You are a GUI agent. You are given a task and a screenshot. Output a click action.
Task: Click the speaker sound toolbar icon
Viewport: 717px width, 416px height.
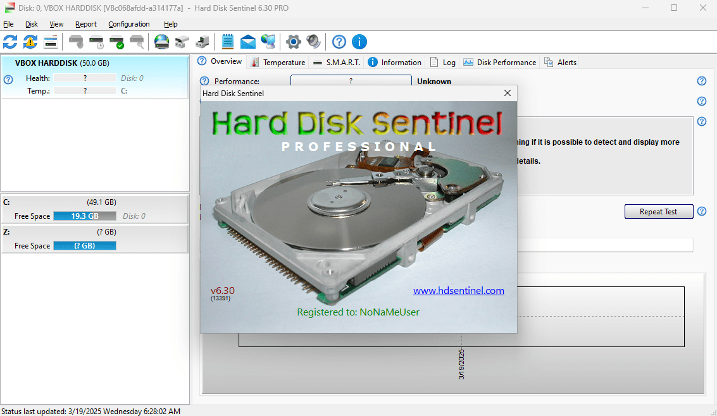314,42
